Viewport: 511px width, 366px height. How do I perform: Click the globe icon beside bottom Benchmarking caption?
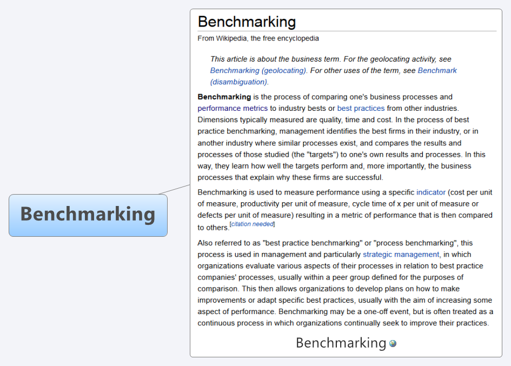(x=393, y=343)
